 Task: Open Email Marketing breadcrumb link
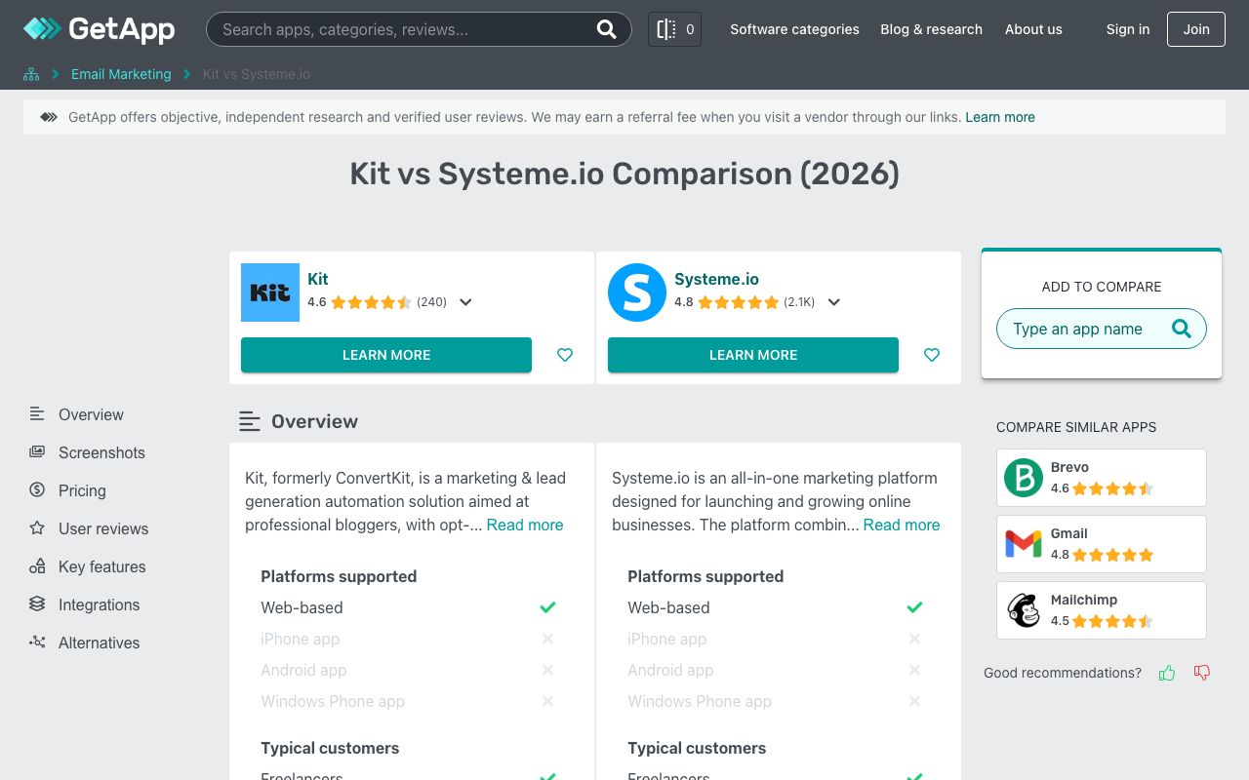tap(121, 74)
